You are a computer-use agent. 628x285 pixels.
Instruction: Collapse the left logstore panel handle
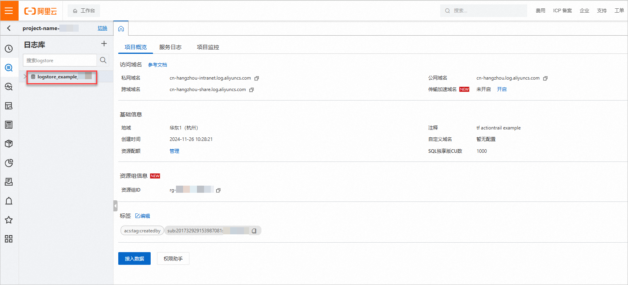tap(115, 206)
